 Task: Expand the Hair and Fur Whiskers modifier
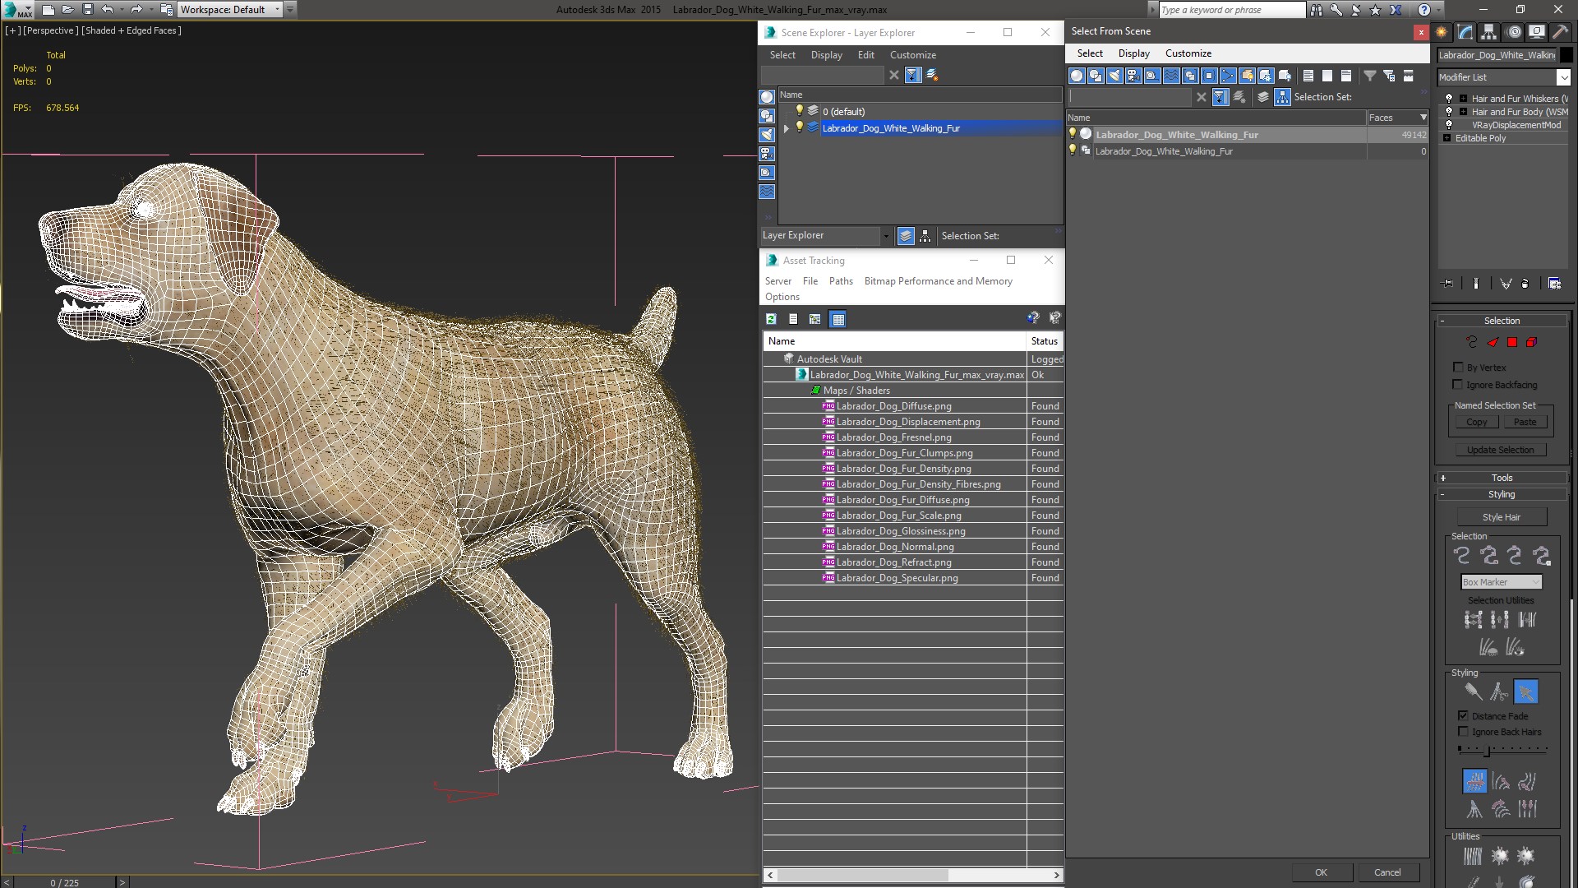[1463, 99]
